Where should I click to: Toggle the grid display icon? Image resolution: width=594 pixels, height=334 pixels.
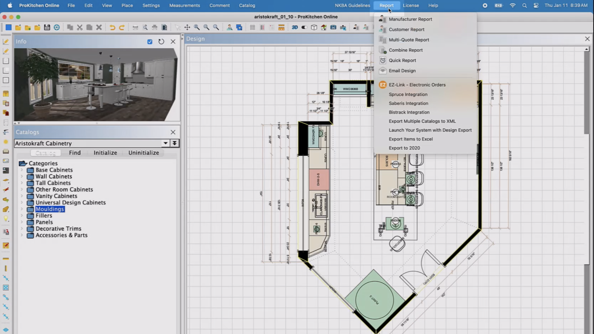(252, 27)
